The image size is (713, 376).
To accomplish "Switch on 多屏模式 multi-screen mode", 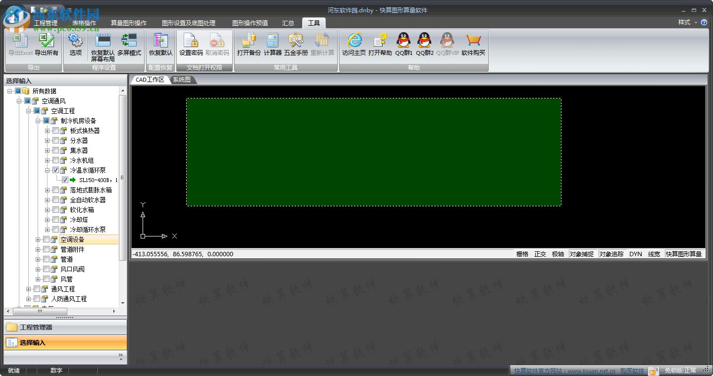I will click(129, 41).
